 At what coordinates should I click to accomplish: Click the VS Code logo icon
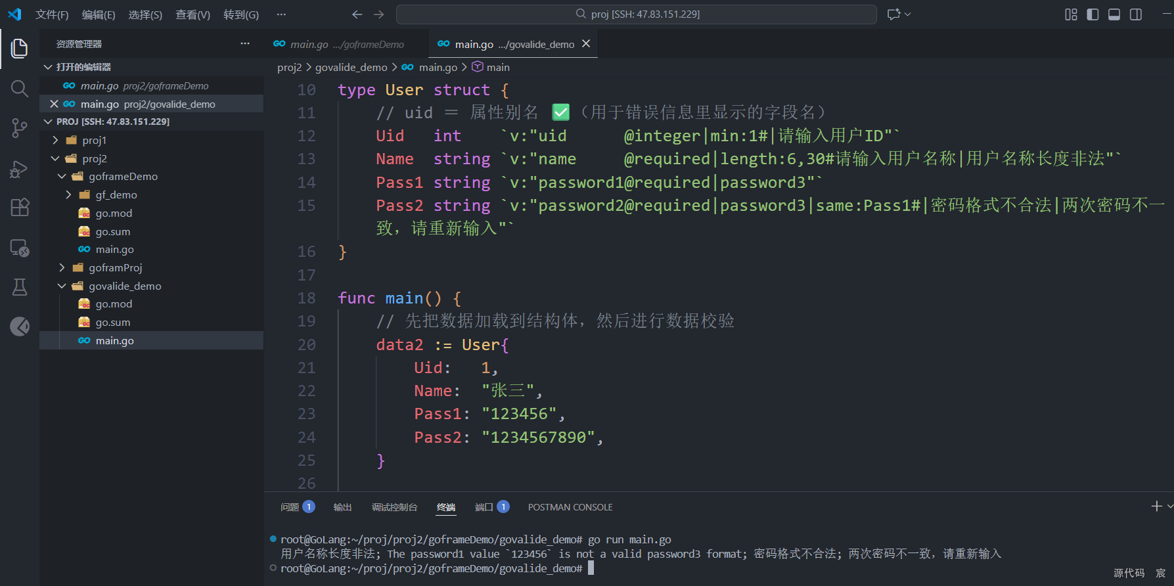[x=14, y=14]
